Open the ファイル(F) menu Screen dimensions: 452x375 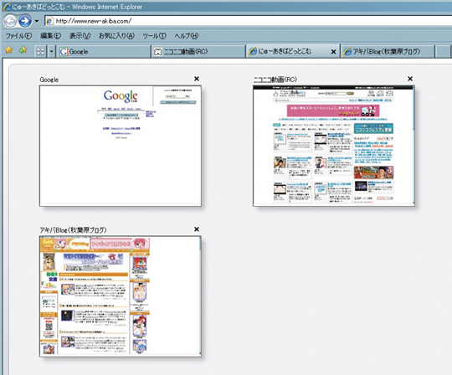pos(18,36)
